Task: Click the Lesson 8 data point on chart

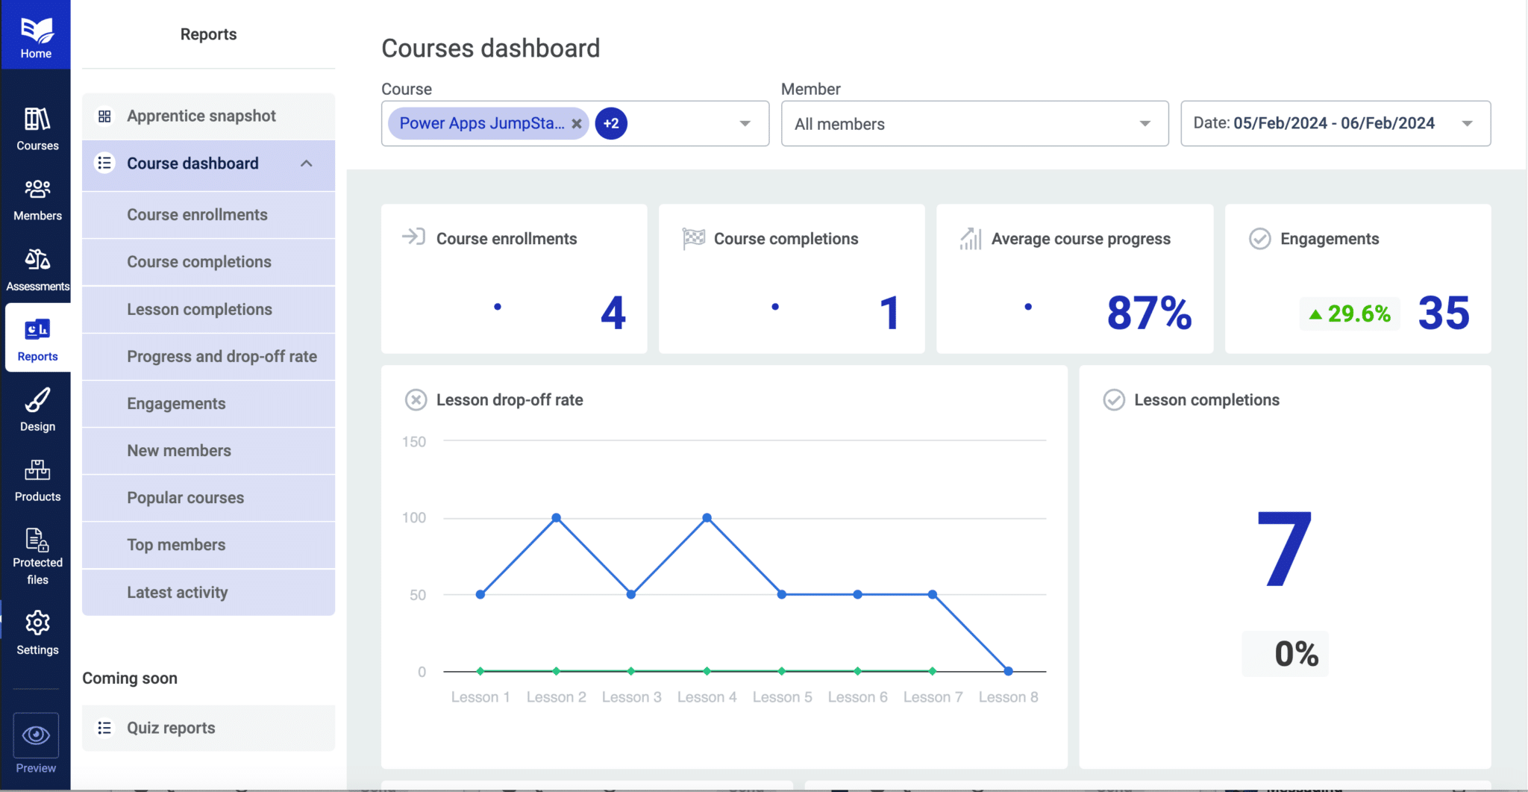Action: click(1008, 671)
